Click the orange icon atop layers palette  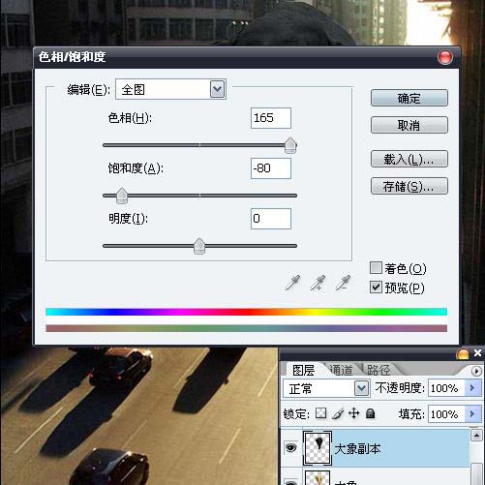pyautogui.click(x=463, y=354)
